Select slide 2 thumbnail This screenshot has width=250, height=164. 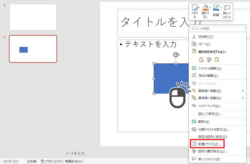(x=33, y=49)
